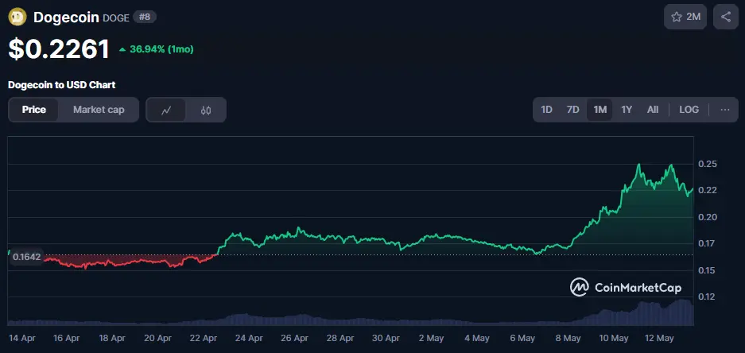Select the Market cap tab
The width and height of the screenshot is (745, 353).
99,110
